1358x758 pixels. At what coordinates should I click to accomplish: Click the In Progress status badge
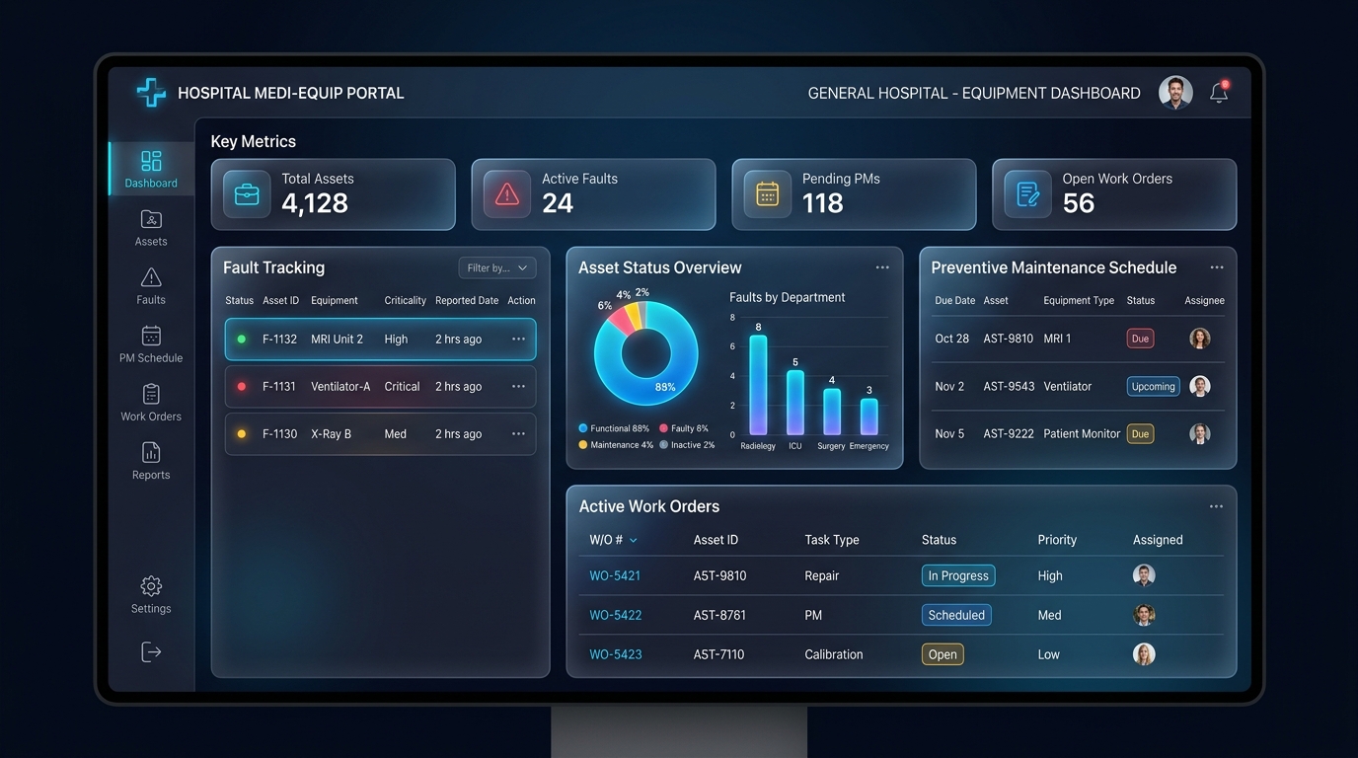point(958,575)
